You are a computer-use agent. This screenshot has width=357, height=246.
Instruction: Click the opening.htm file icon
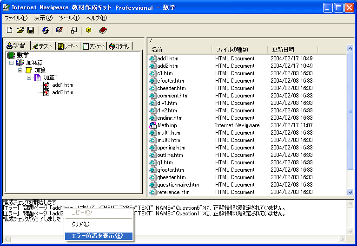152,148
